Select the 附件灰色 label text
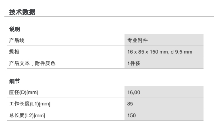The height and width of the screenshot is (134, 214). click(x=45, y=64)
